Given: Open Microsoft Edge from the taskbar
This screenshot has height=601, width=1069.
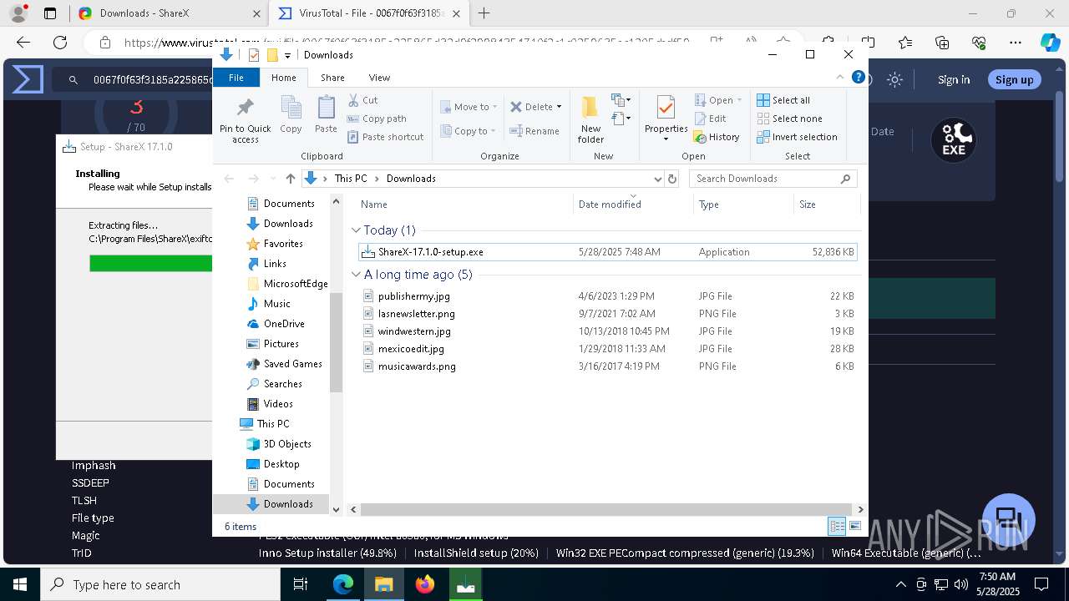Looking at the screenshot, I should click(343, 584).
